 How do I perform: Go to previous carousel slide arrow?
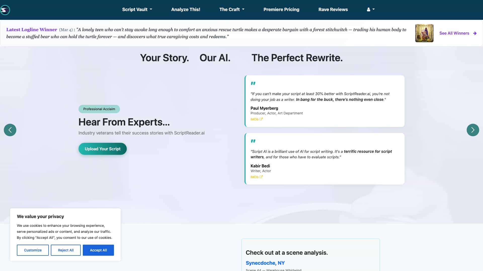pyautogui.click(x=10, y=130)
